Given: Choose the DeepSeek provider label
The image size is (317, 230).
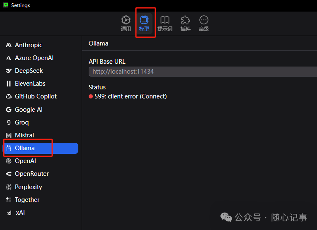Looking at the screenshot, I should (29, 71).
